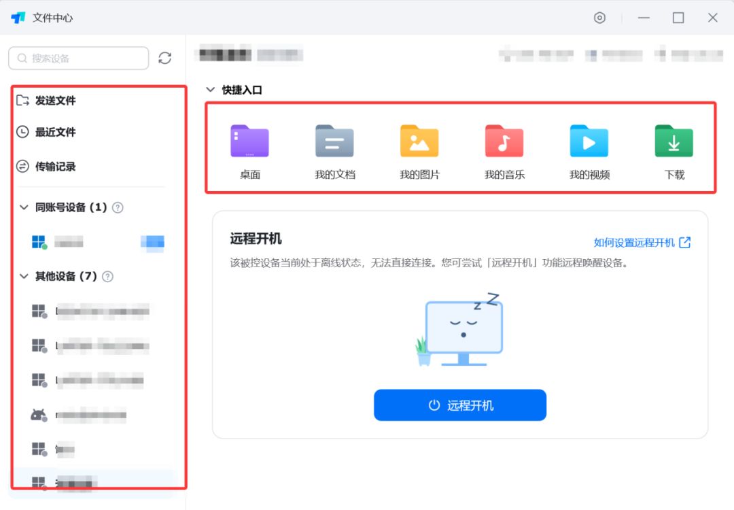Screen dimensions: 734x510
Task: Open the 桌面 desktop folder shortcut
Action: (249, 152)
